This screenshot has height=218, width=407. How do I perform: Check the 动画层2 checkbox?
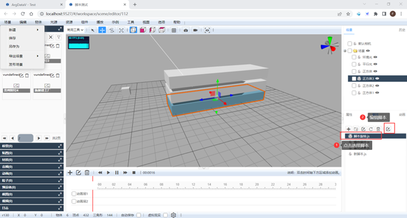pos(74,201)
